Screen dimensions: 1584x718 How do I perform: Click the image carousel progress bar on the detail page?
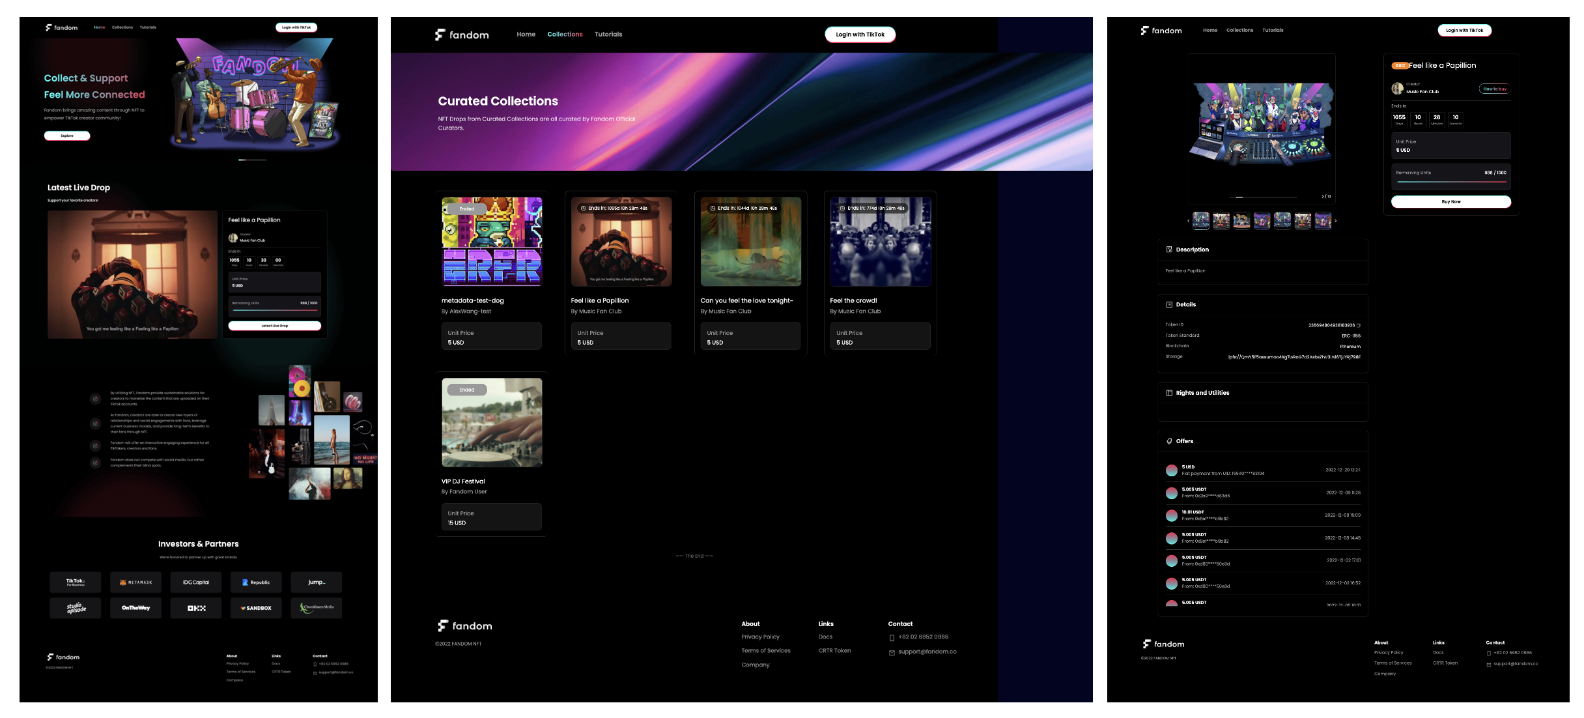(1262, 197)
